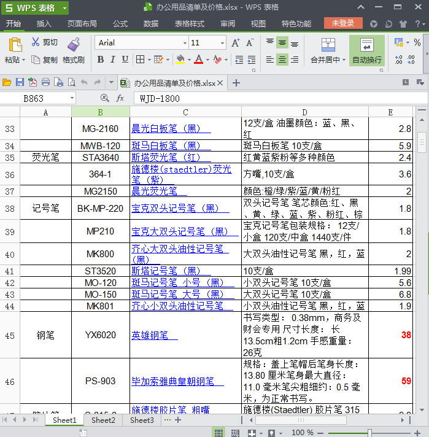Toggle auto wrap text (自动换行)
Viewport: 429px width, 437px height.
pos(367,51)
